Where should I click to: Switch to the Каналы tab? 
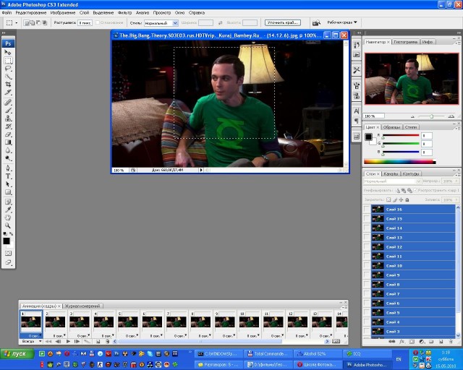pyautogui.click(x=391, y=173)
